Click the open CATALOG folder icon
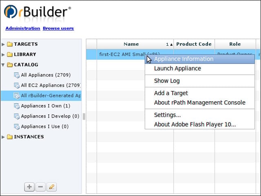 pos(10,65)
